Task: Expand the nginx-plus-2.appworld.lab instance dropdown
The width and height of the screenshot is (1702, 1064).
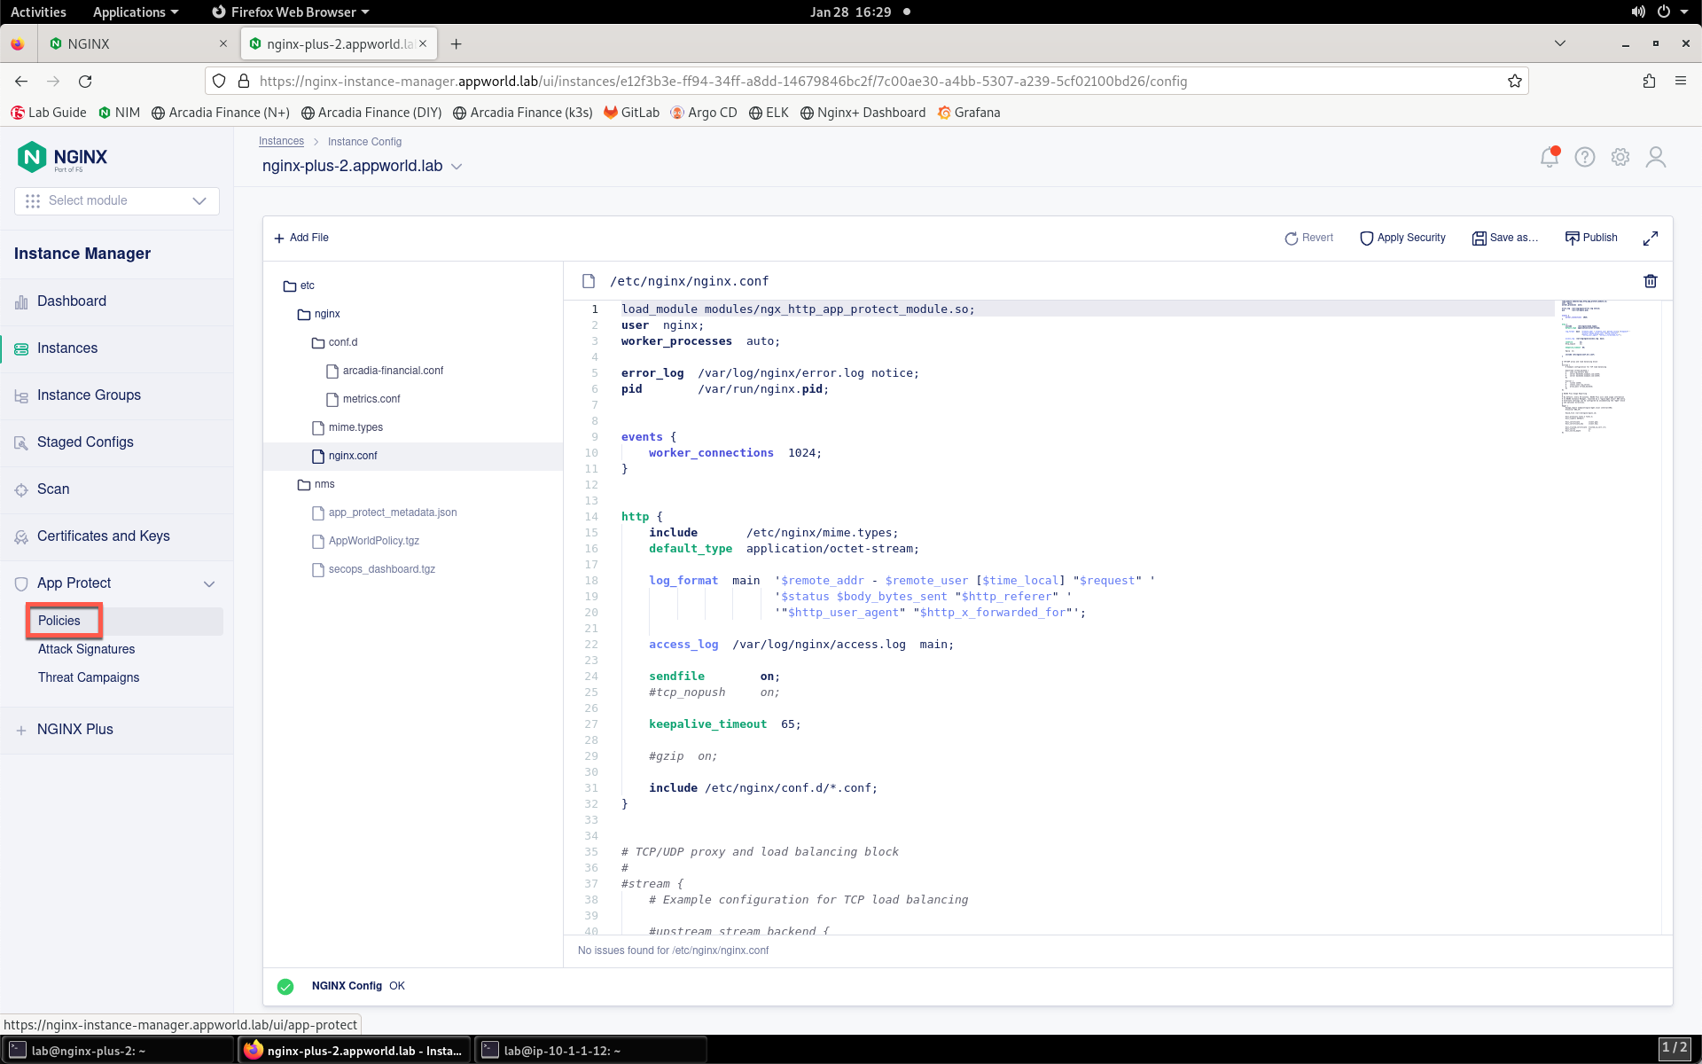Action: [x=457, y=167]
